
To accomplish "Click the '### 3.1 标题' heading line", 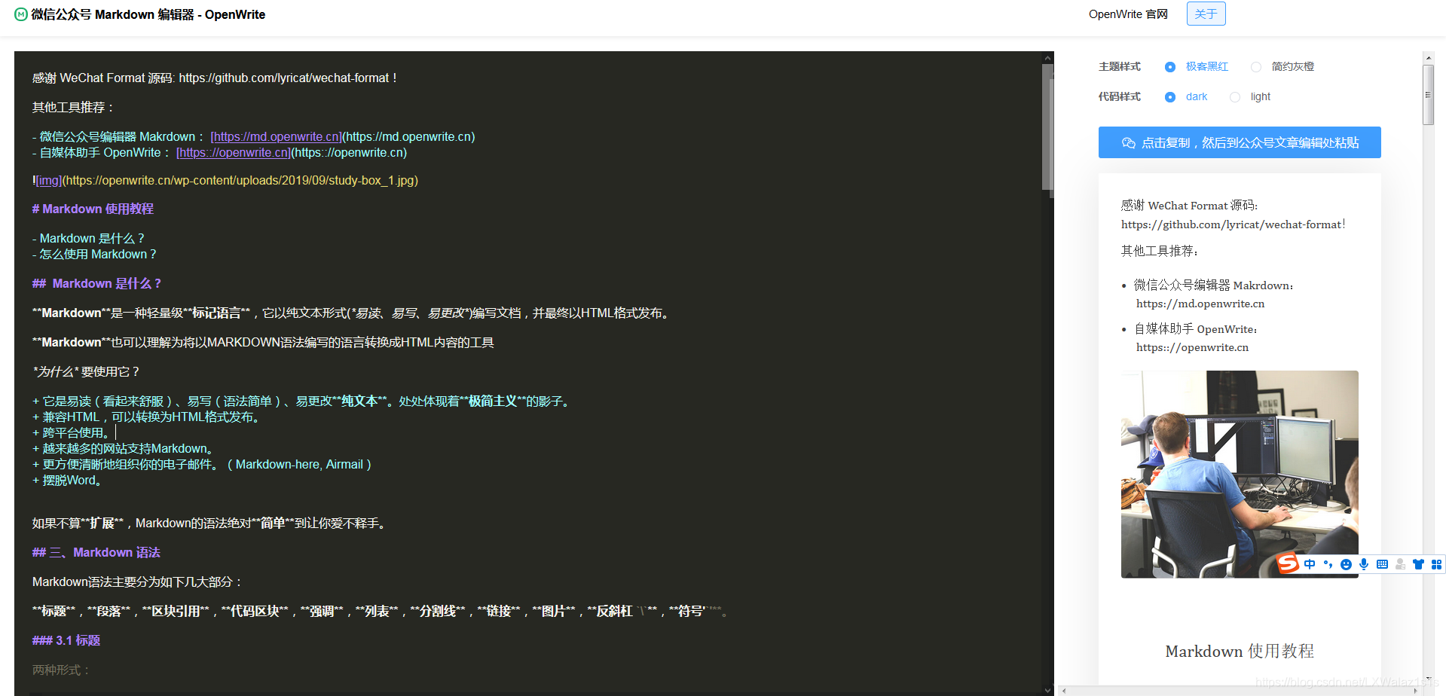I will click(66, 640).
